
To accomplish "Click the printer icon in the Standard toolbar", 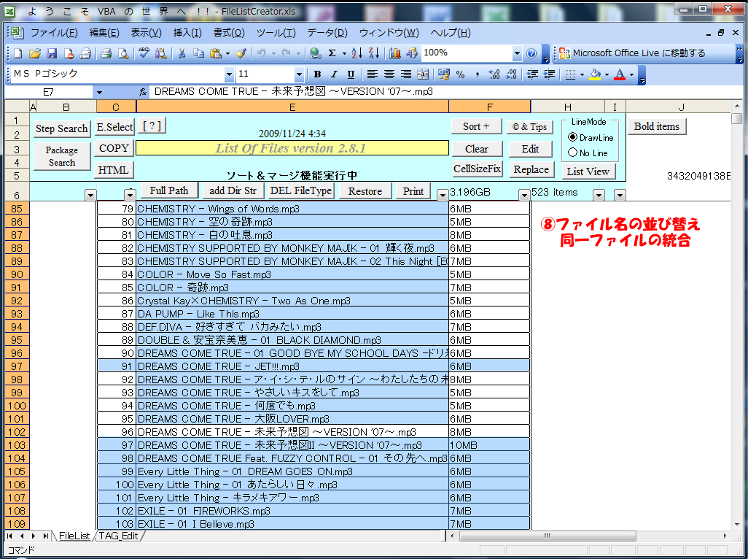I will [x=106, y=53].
